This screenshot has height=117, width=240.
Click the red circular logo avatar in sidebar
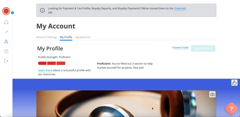click(x=6, y=11)
